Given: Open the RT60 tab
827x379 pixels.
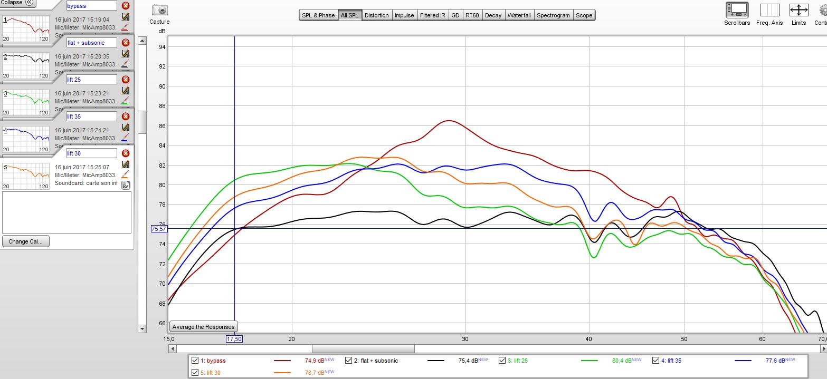Looking at the screenshot, I should pos(472,15).
